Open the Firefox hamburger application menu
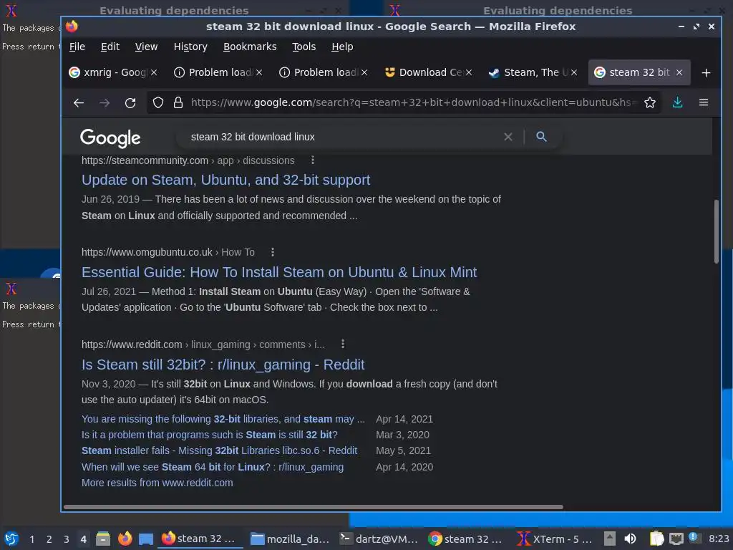733x550 pixels. pos(704,102)
